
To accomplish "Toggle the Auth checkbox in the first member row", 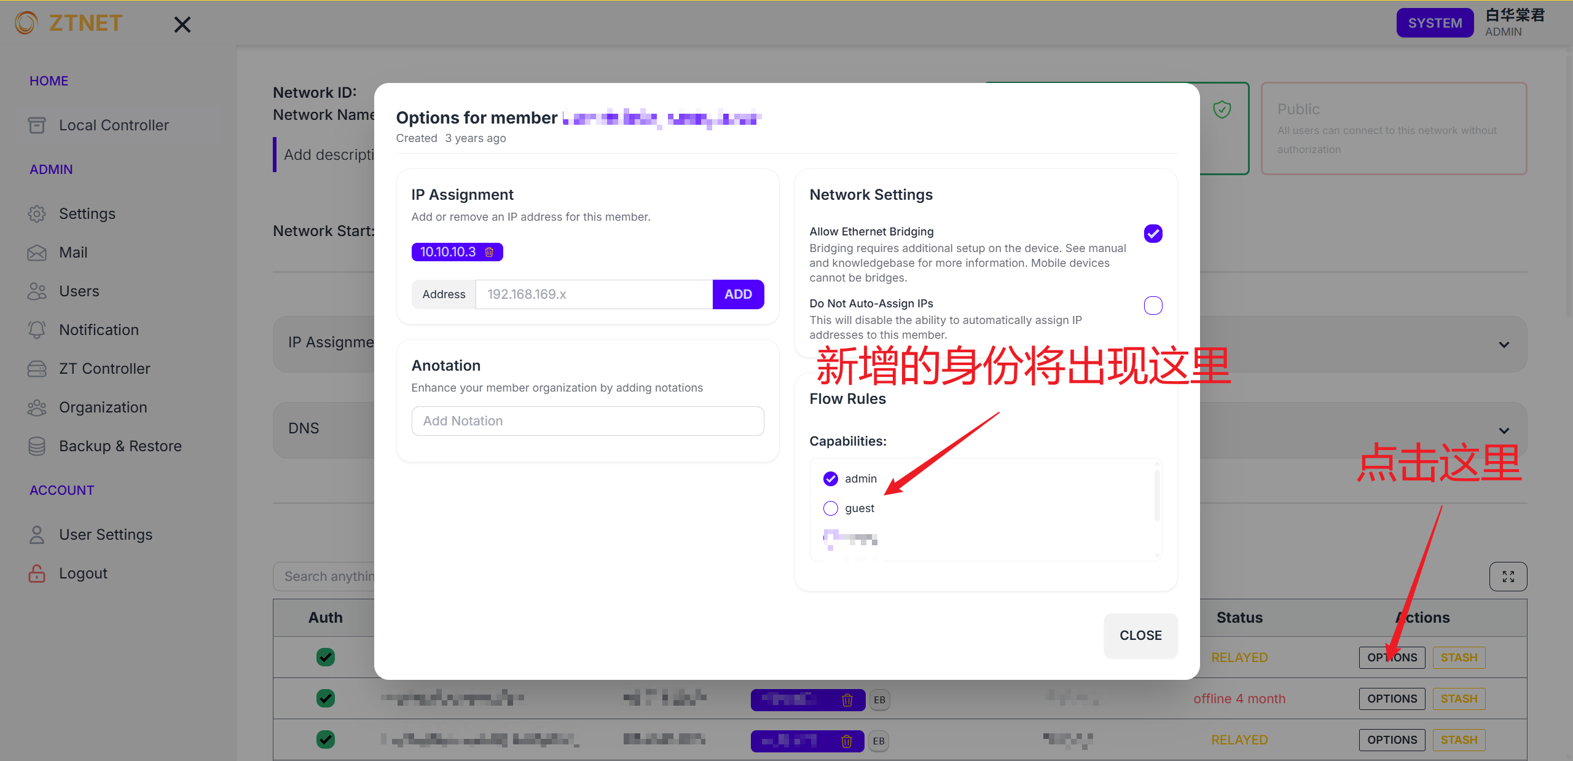I will point(326,657).
